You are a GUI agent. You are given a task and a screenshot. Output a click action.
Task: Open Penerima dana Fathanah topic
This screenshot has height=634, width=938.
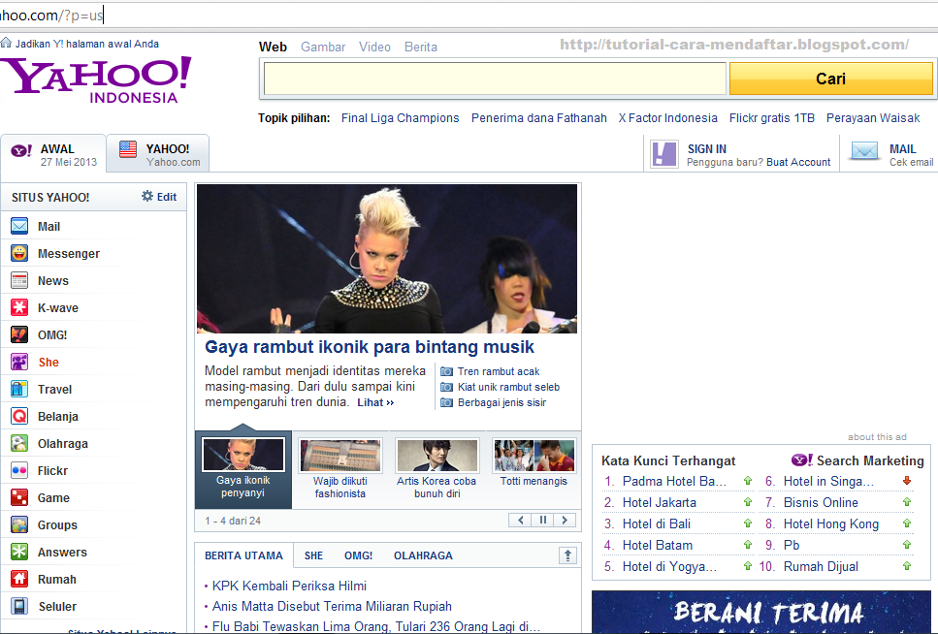point(539,118)
